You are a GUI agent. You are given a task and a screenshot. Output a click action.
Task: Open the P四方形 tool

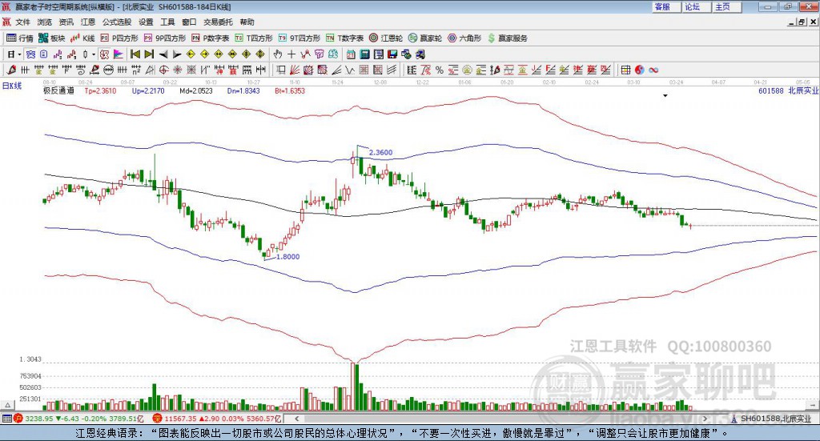click(x=119, y=38)
